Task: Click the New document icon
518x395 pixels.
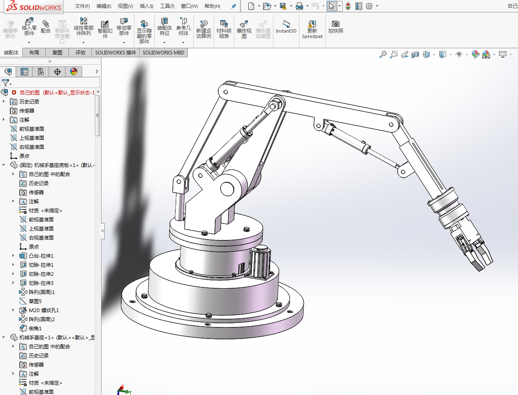Action: [x=251, y=6]
